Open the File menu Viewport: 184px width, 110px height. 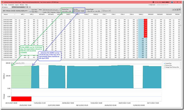(2, 5)
